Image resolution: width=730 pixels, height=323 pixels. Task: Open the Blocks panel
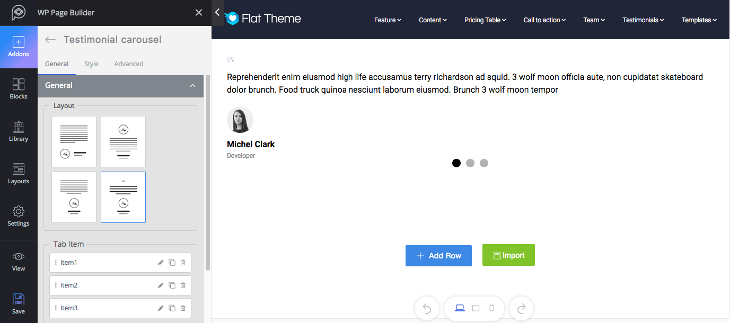19,89
